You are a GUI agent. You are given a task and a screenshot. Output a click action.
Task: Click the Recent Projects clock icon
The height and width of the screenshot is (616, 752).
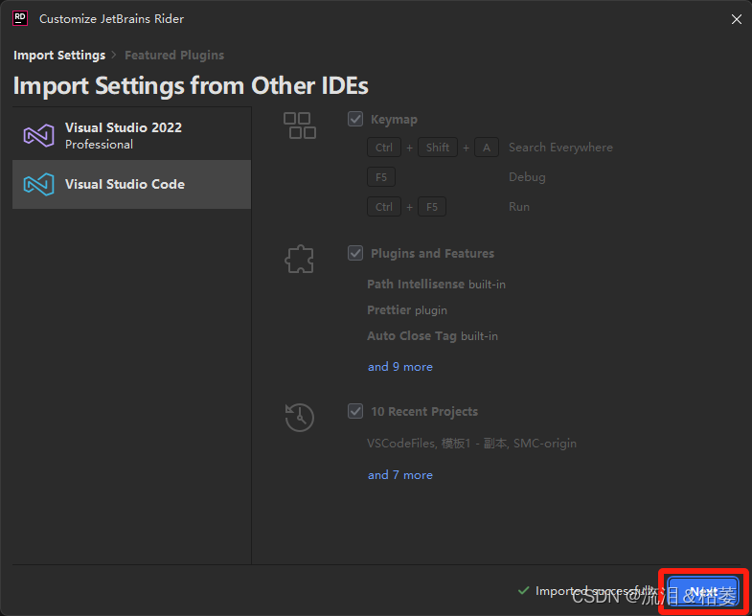tap(299, 417)
